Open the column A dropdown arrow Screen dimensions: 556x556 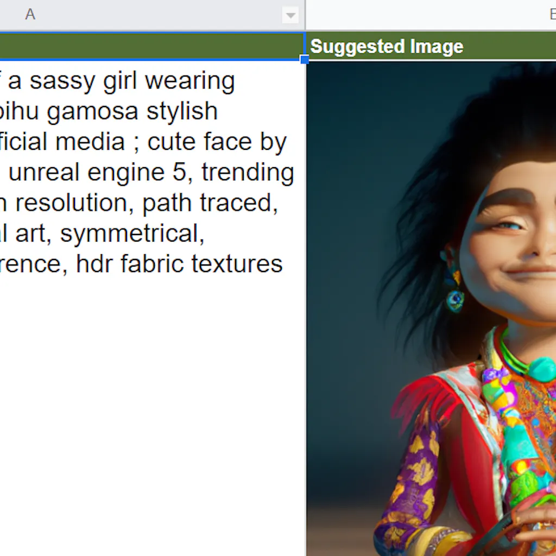[290, 15]
